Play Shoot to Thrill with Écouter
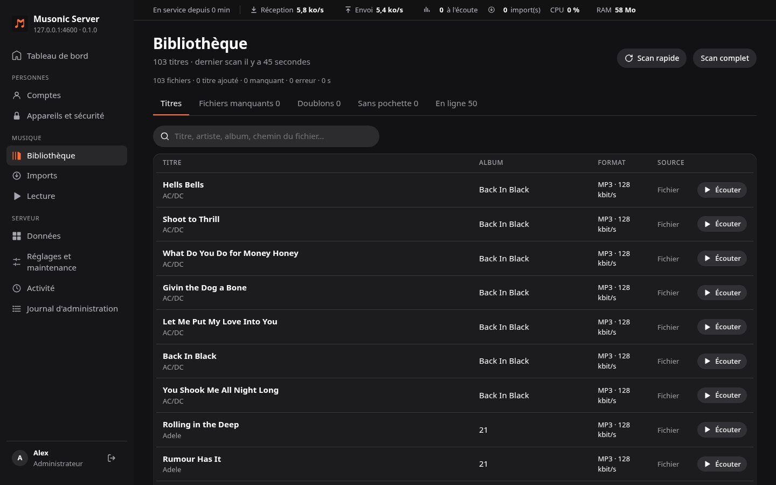Image resolution: width=776 pixels, height=485 pixels. [x=722, y=224]
